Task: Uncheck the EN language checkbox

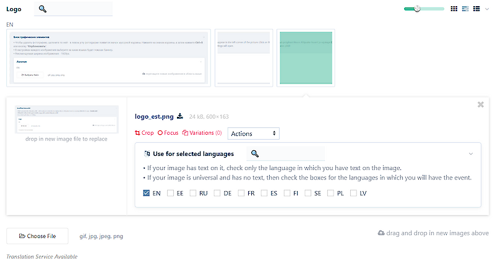Action: click(147, 193)
